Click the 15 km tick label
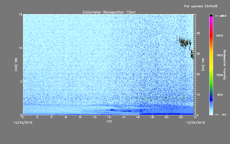Viewport: 230px width, 144px height. [x=20, y=14]
